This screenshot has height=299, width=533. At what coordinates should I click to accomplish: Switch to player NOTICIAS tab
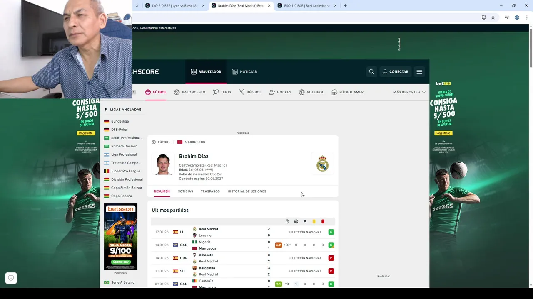(185, 191)
